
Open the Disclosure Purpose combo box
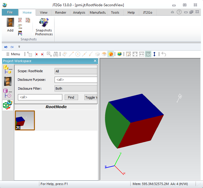pos(76,80)
